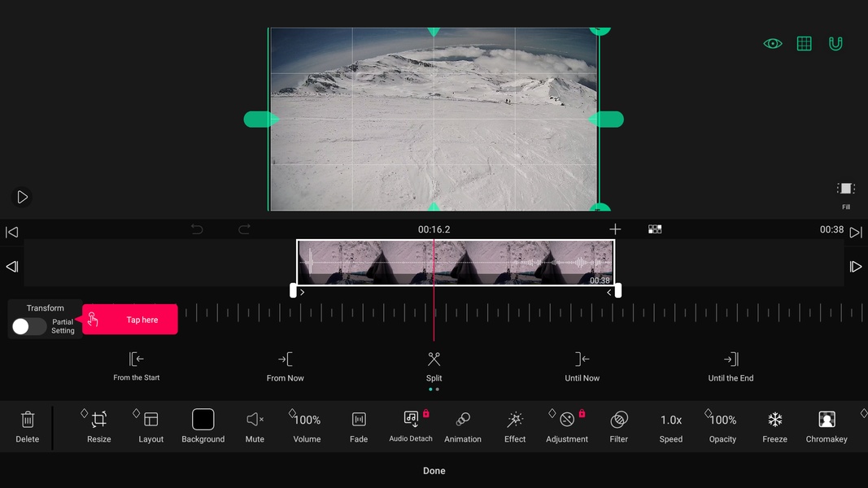
Task: Play the video preview
Action: (22, 197)
